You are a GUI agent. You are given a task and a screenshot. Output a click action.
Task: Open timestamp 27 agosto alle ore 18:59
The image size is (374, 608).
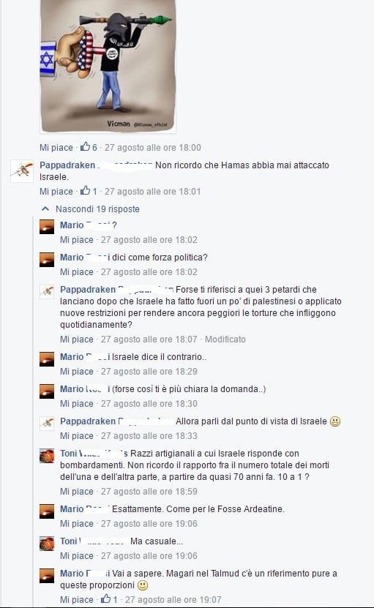[x=149, y=491]
